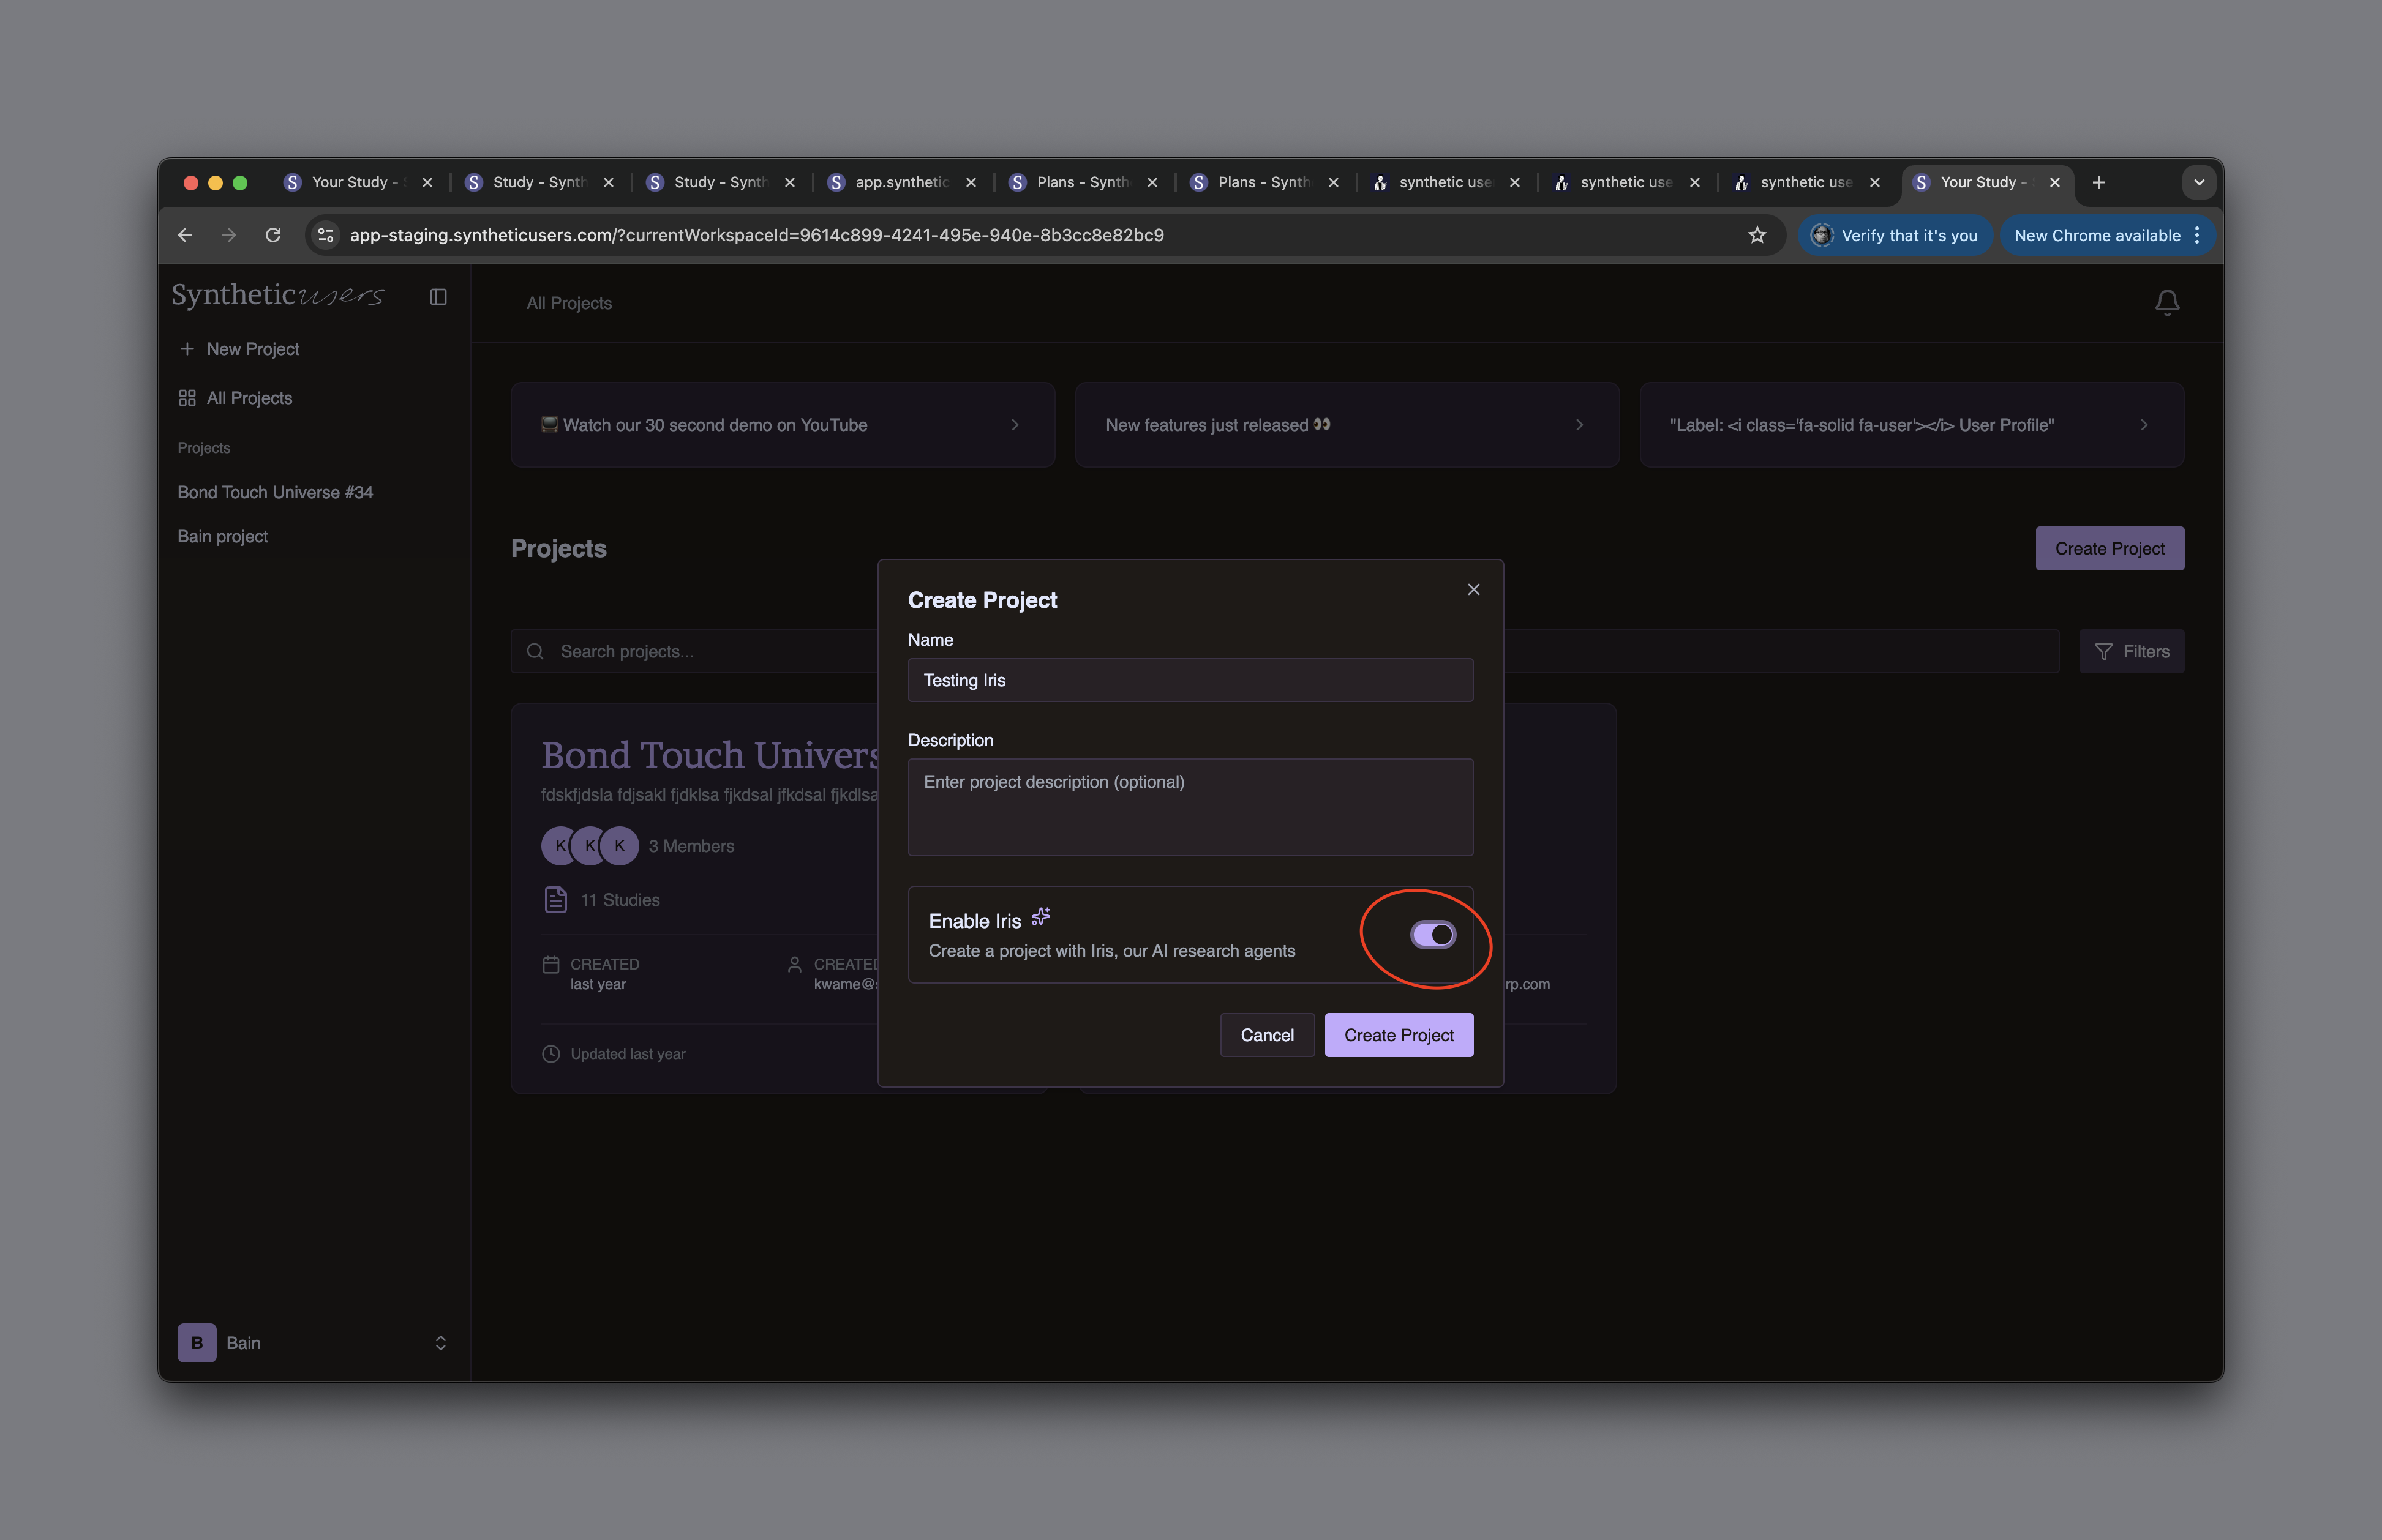Open the Filters funnel button
This screenshot has height=1540, width=2382.
[x=2131, y=652]
